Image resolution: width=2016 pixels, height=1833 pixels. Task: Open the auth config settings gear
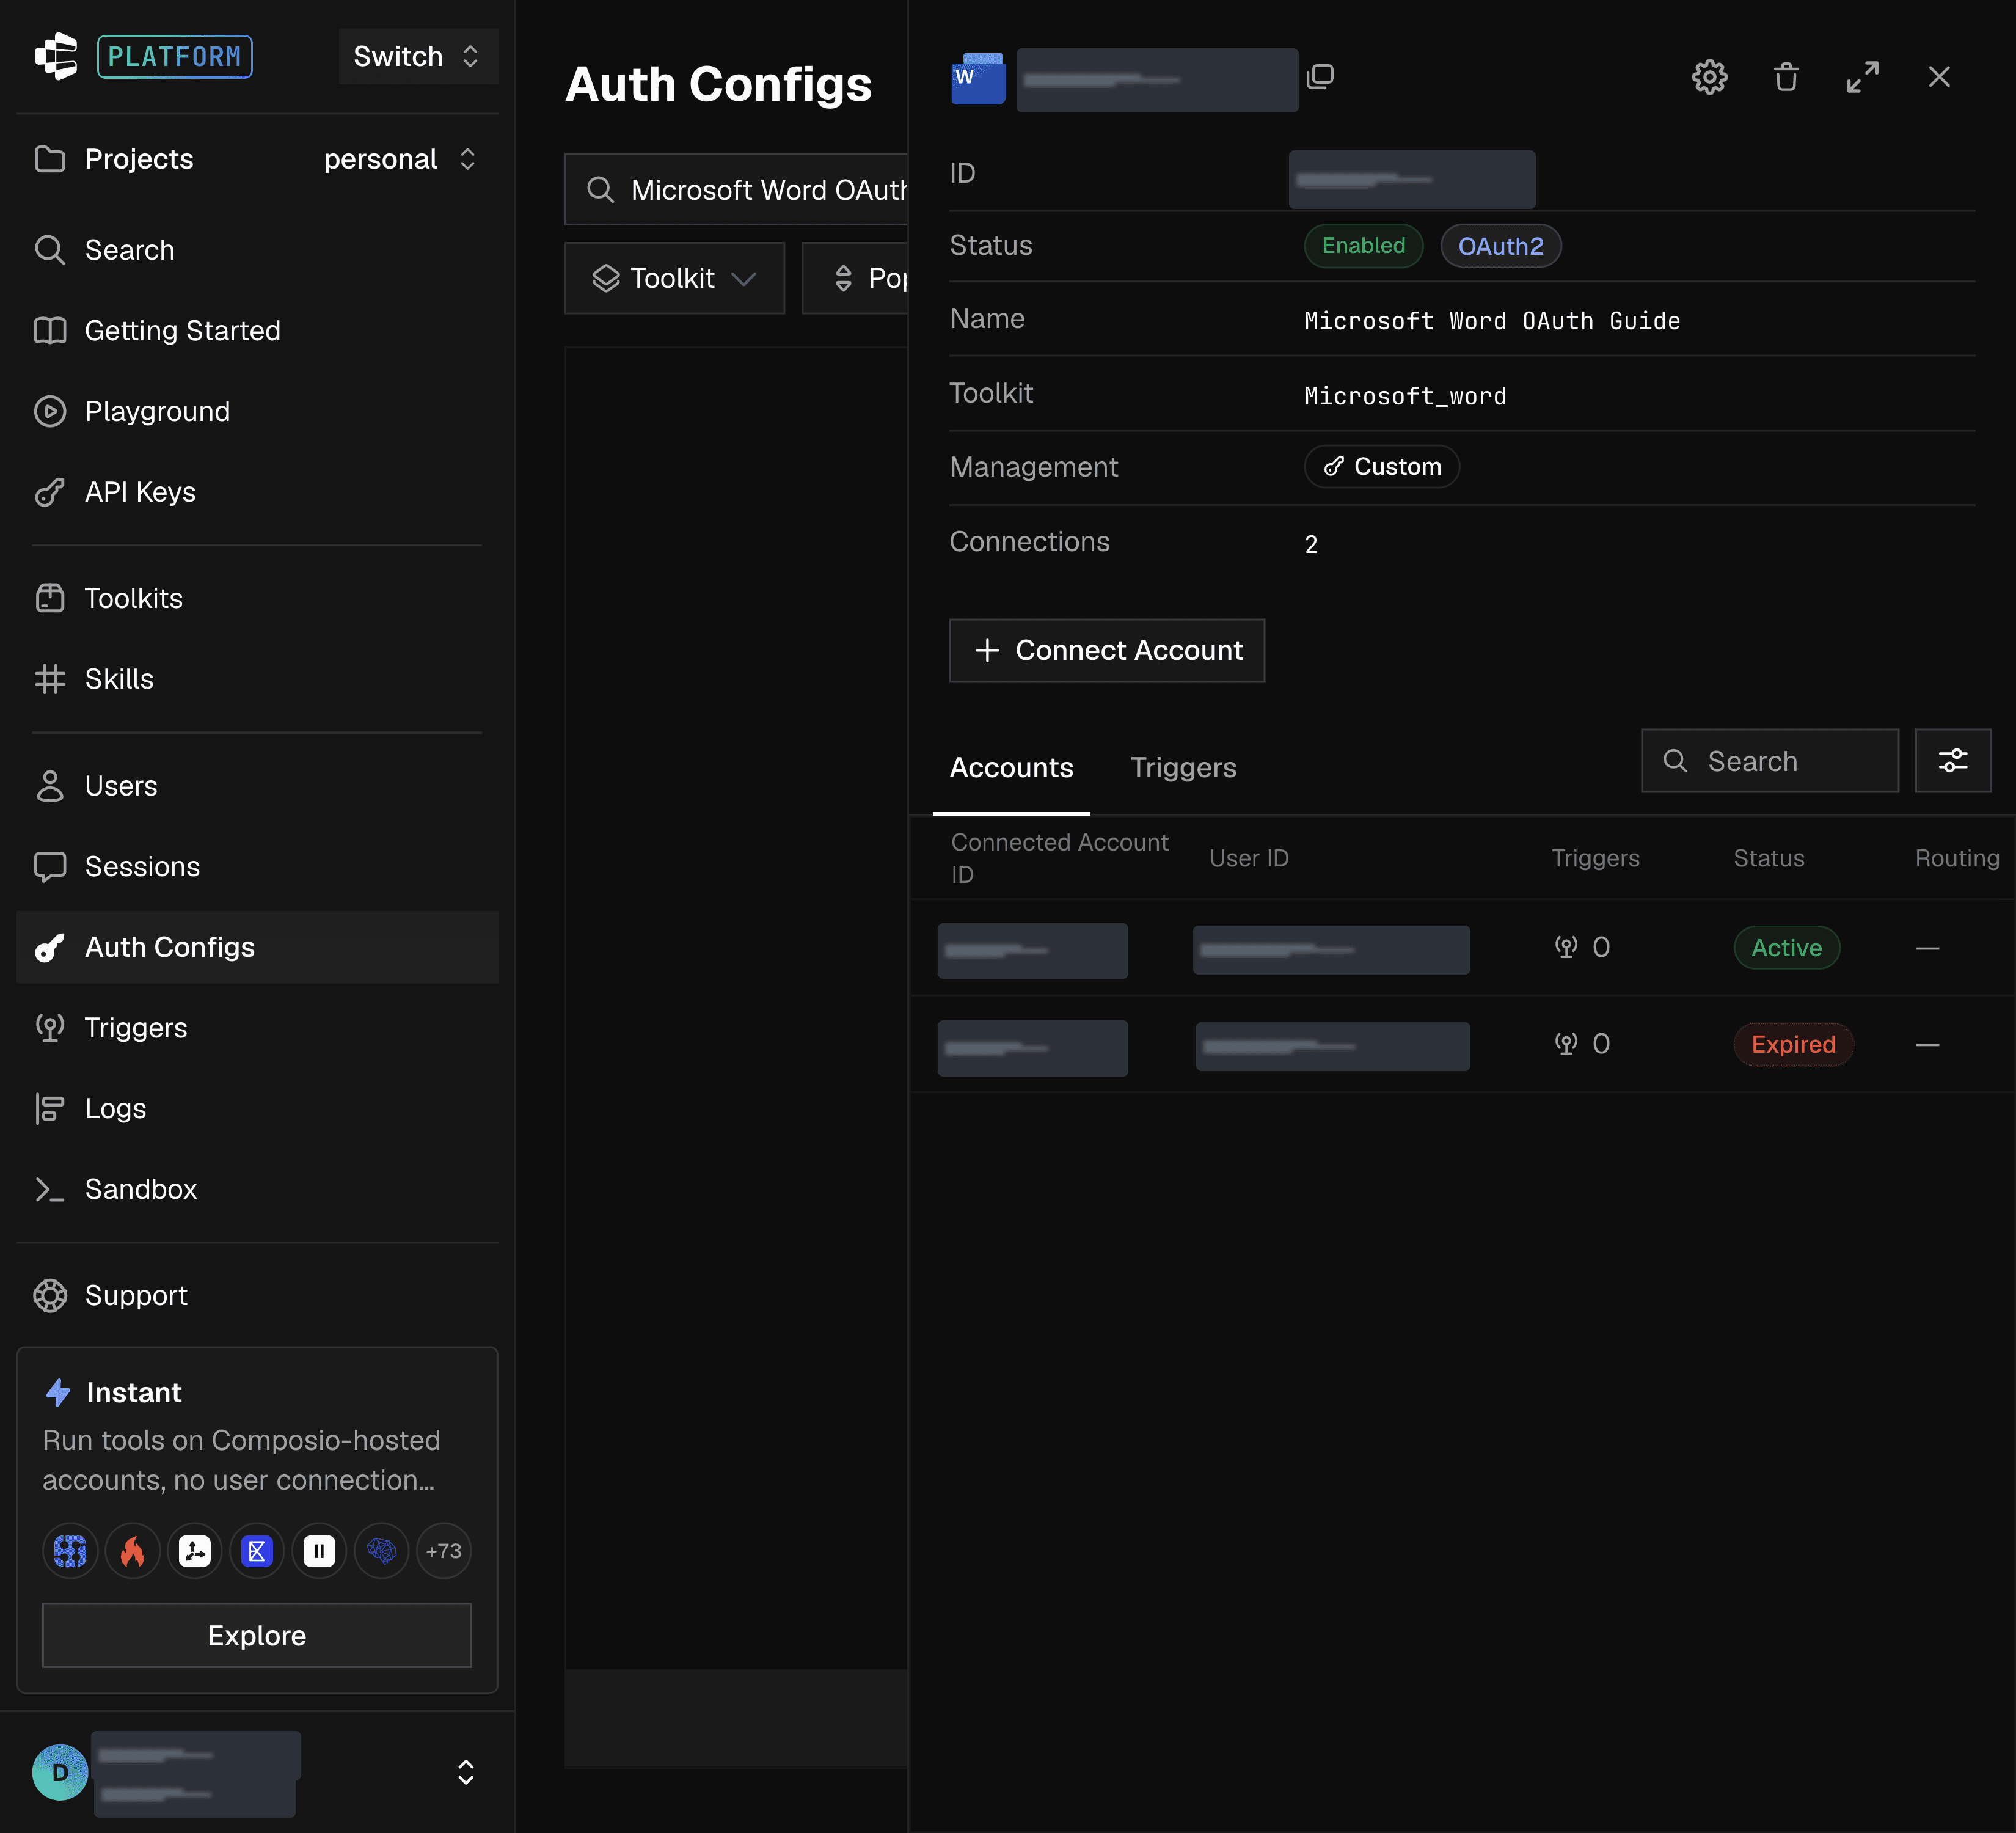[x=1709, y=77]
